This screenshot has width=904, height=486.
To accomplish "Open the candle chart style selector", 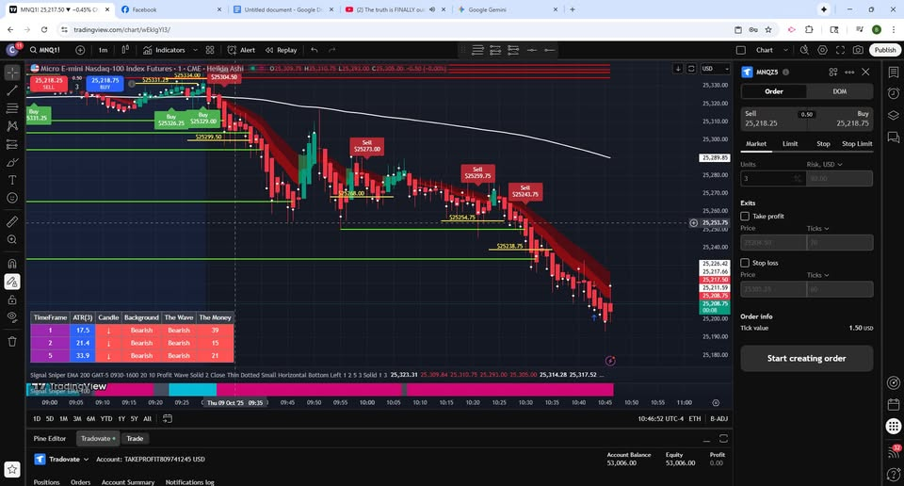I will tap(125, 50).
